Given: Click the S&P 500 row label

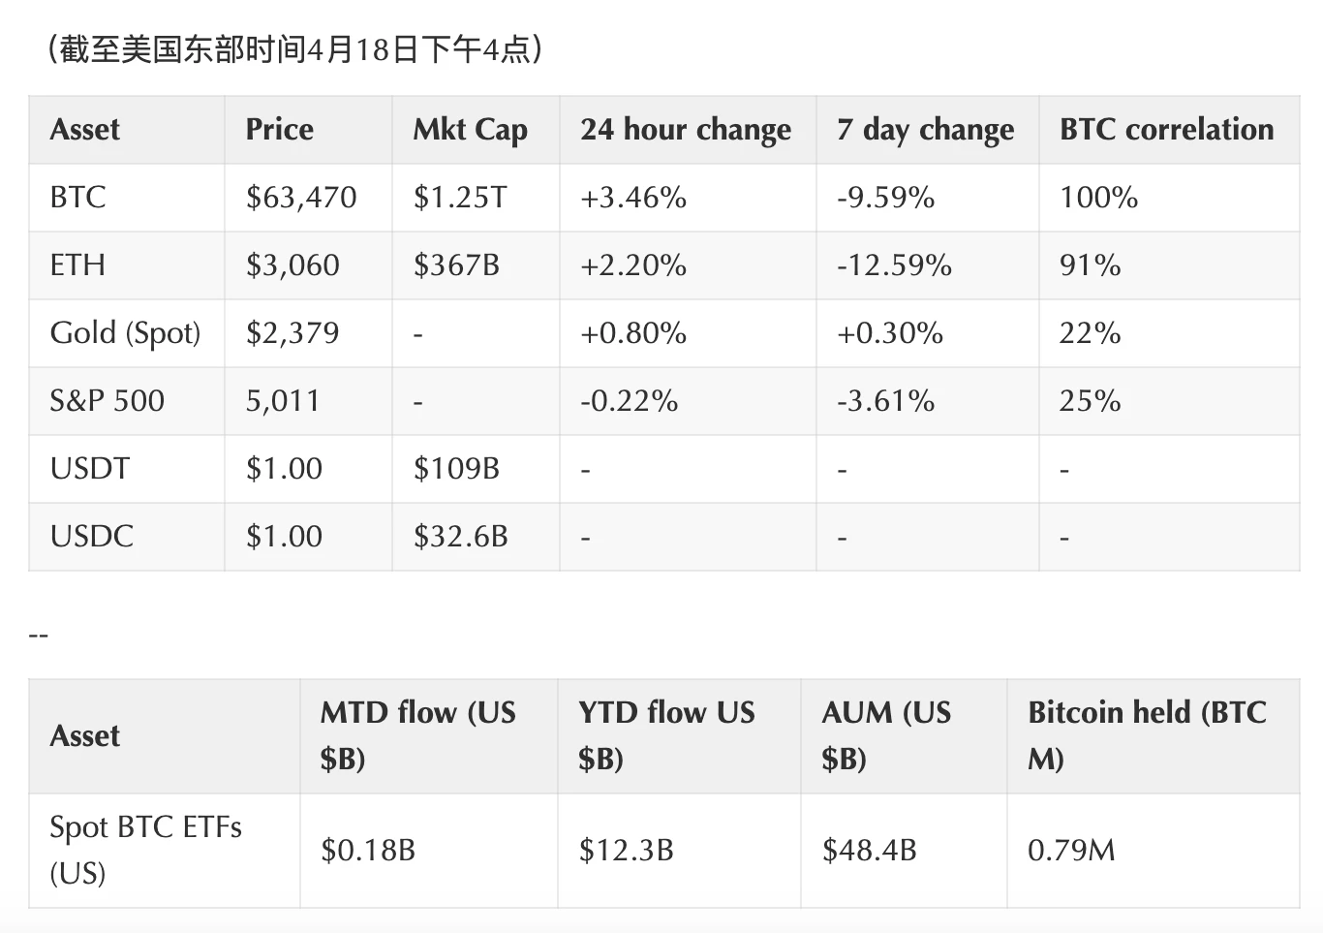Looking at the screenshot, I should point(107,401).
